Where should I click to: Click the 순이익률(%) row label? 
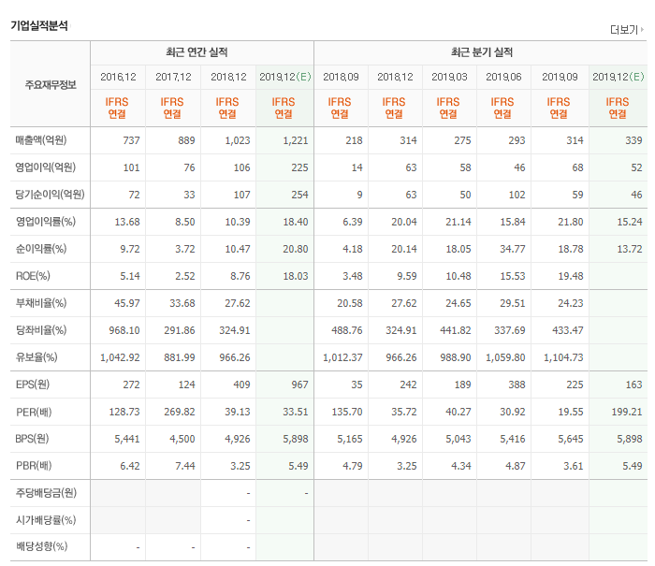coord(41,249)
